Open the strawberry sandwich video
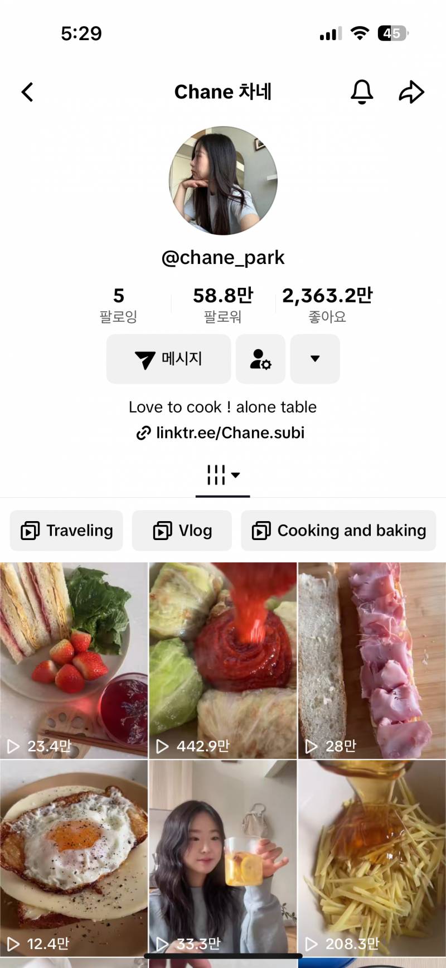 point(74,660)
